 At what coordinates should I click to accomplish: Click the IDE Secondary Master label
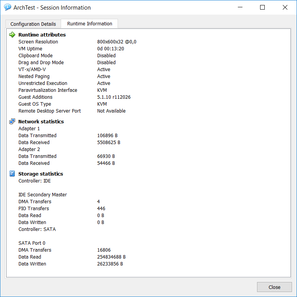point(43,195)
